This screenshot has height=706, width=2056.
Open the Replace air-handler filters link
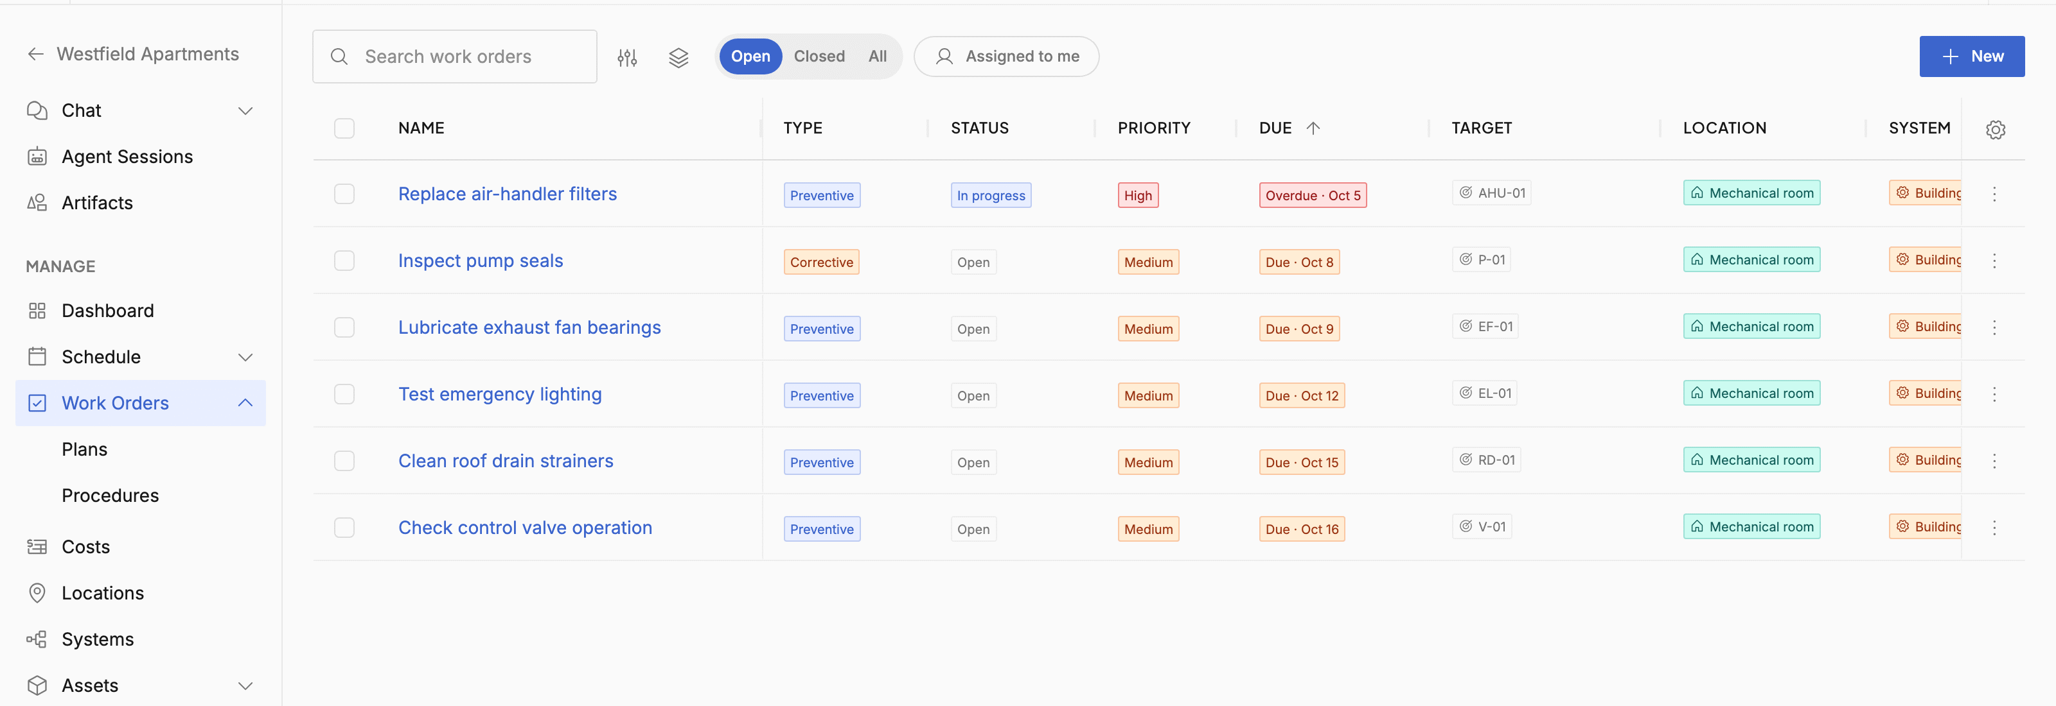coord(508,194)
